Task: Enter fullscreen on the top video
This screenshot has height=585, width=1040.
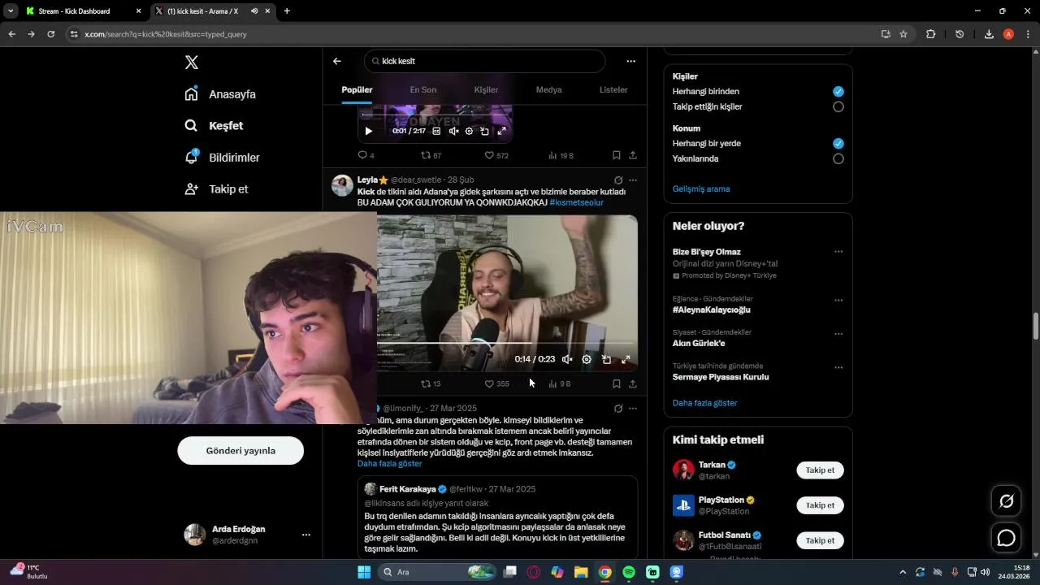Action: [x=501, y=131]
